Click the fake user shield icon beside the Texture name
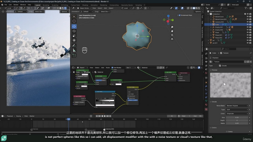 pyautogui.click(x=245, y=62)
